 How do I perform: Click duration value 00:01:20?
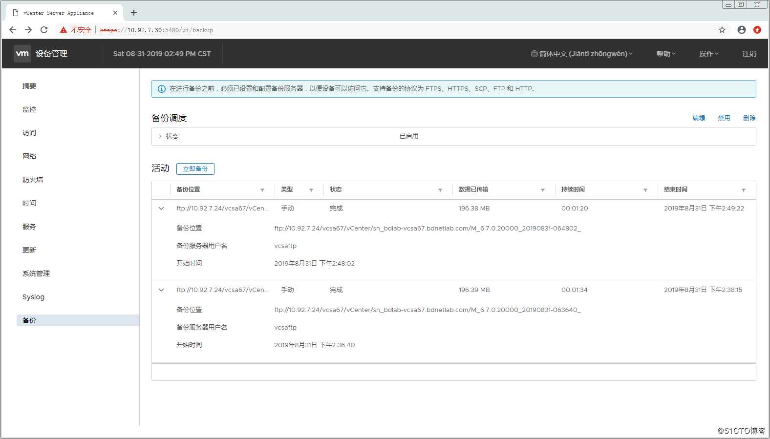[575, 209]
